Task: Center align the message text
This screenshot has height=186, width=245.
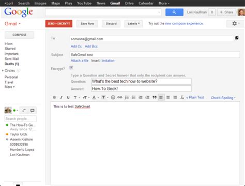Action: click(168, 98)
